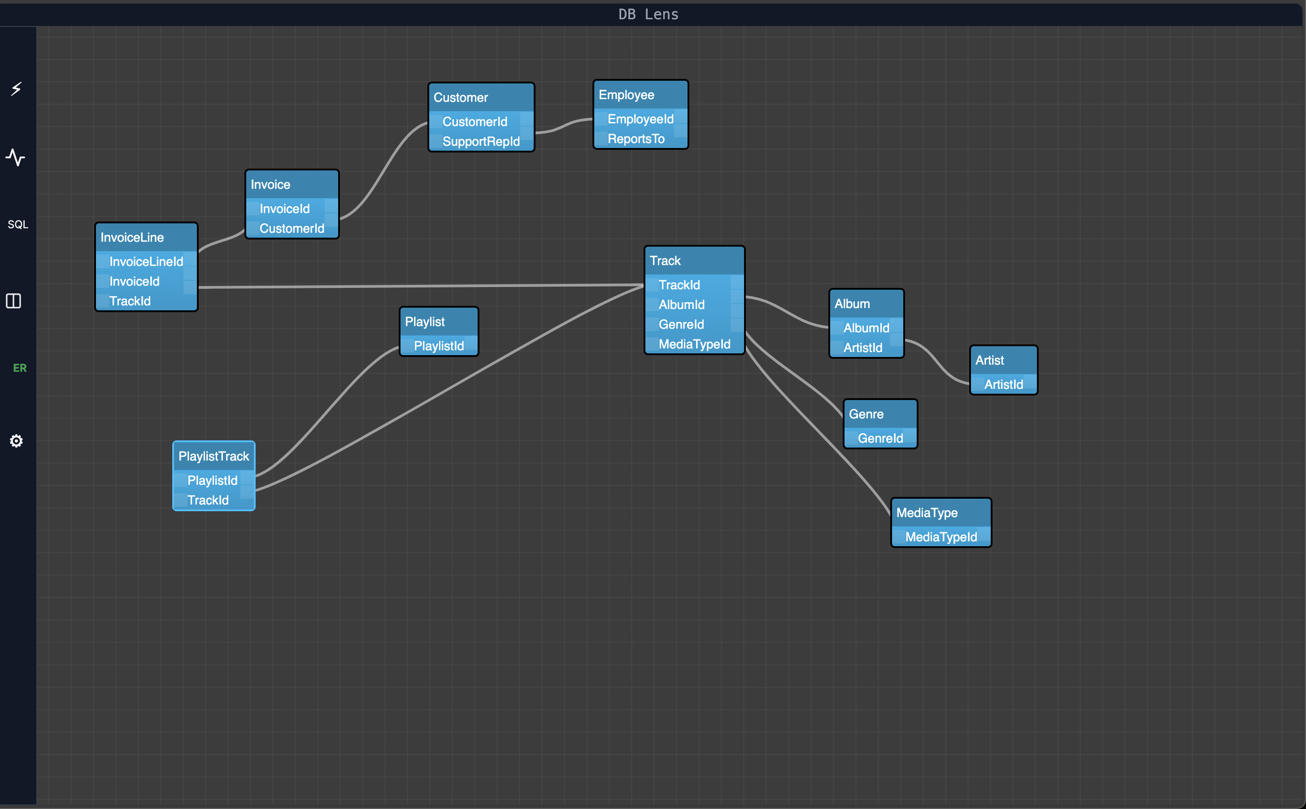Select the Artist table header
This screenshot has width=1306, height=809.
1003,360
